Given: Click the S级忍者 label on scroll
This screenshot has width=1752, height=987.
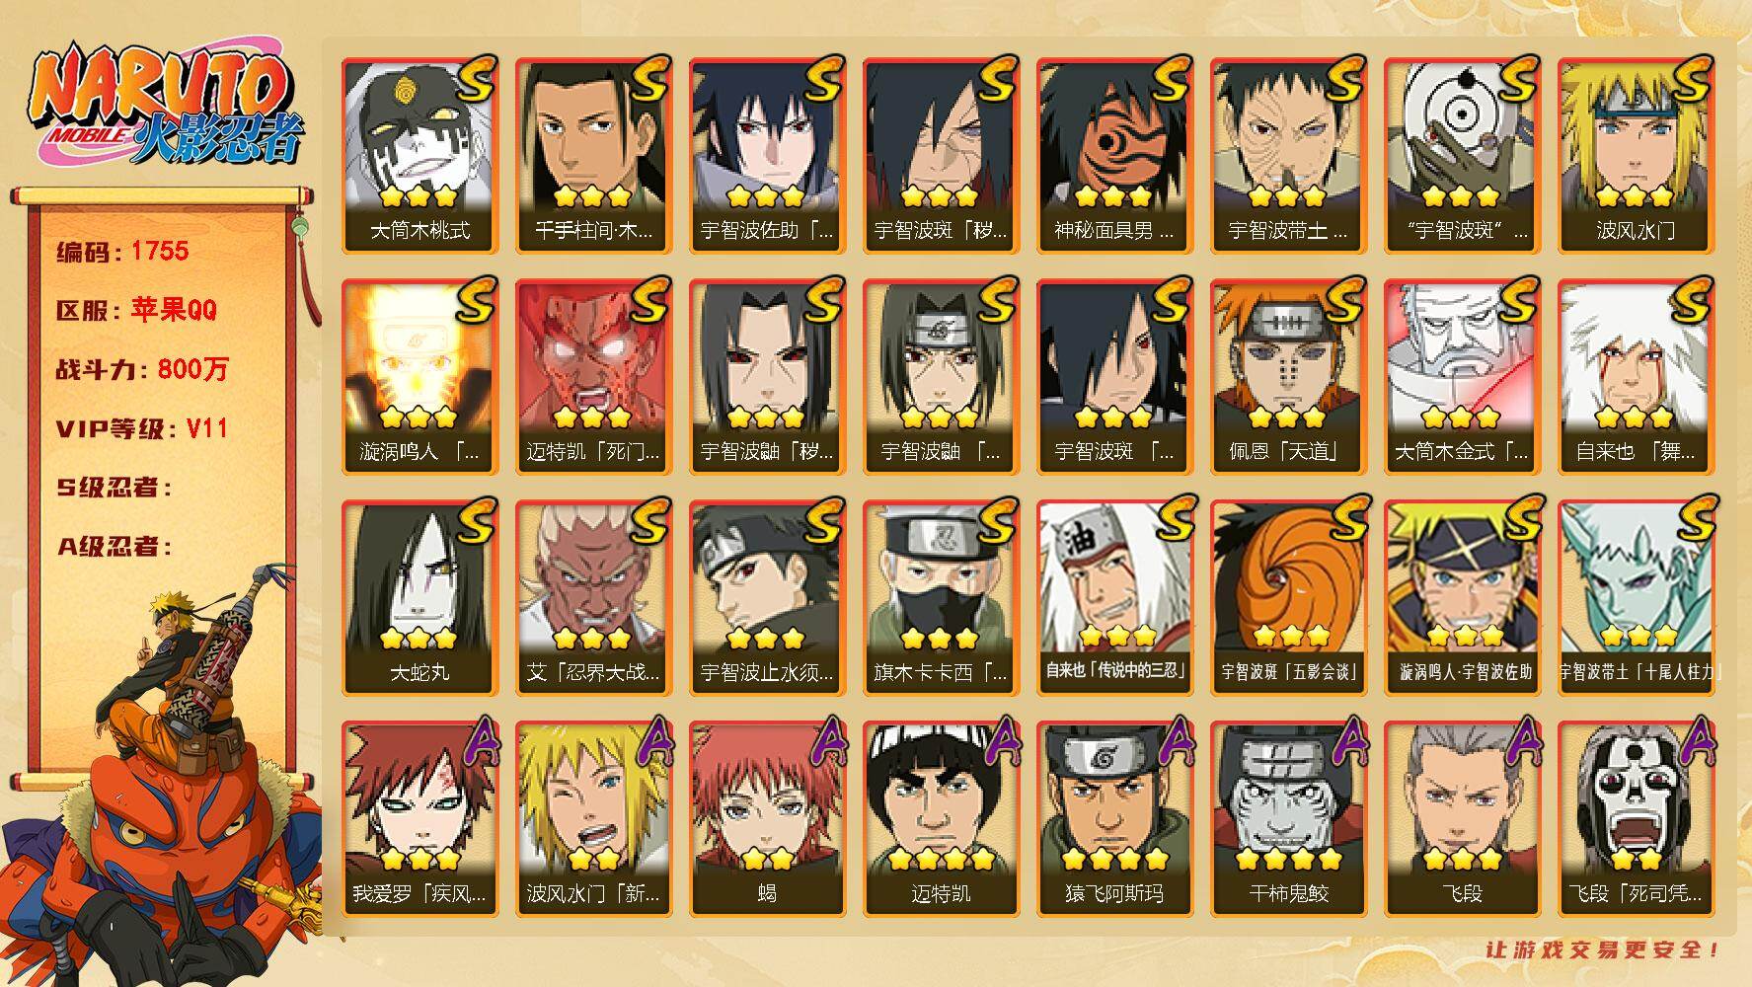Looking at the screenshot, I should [114, 488].
